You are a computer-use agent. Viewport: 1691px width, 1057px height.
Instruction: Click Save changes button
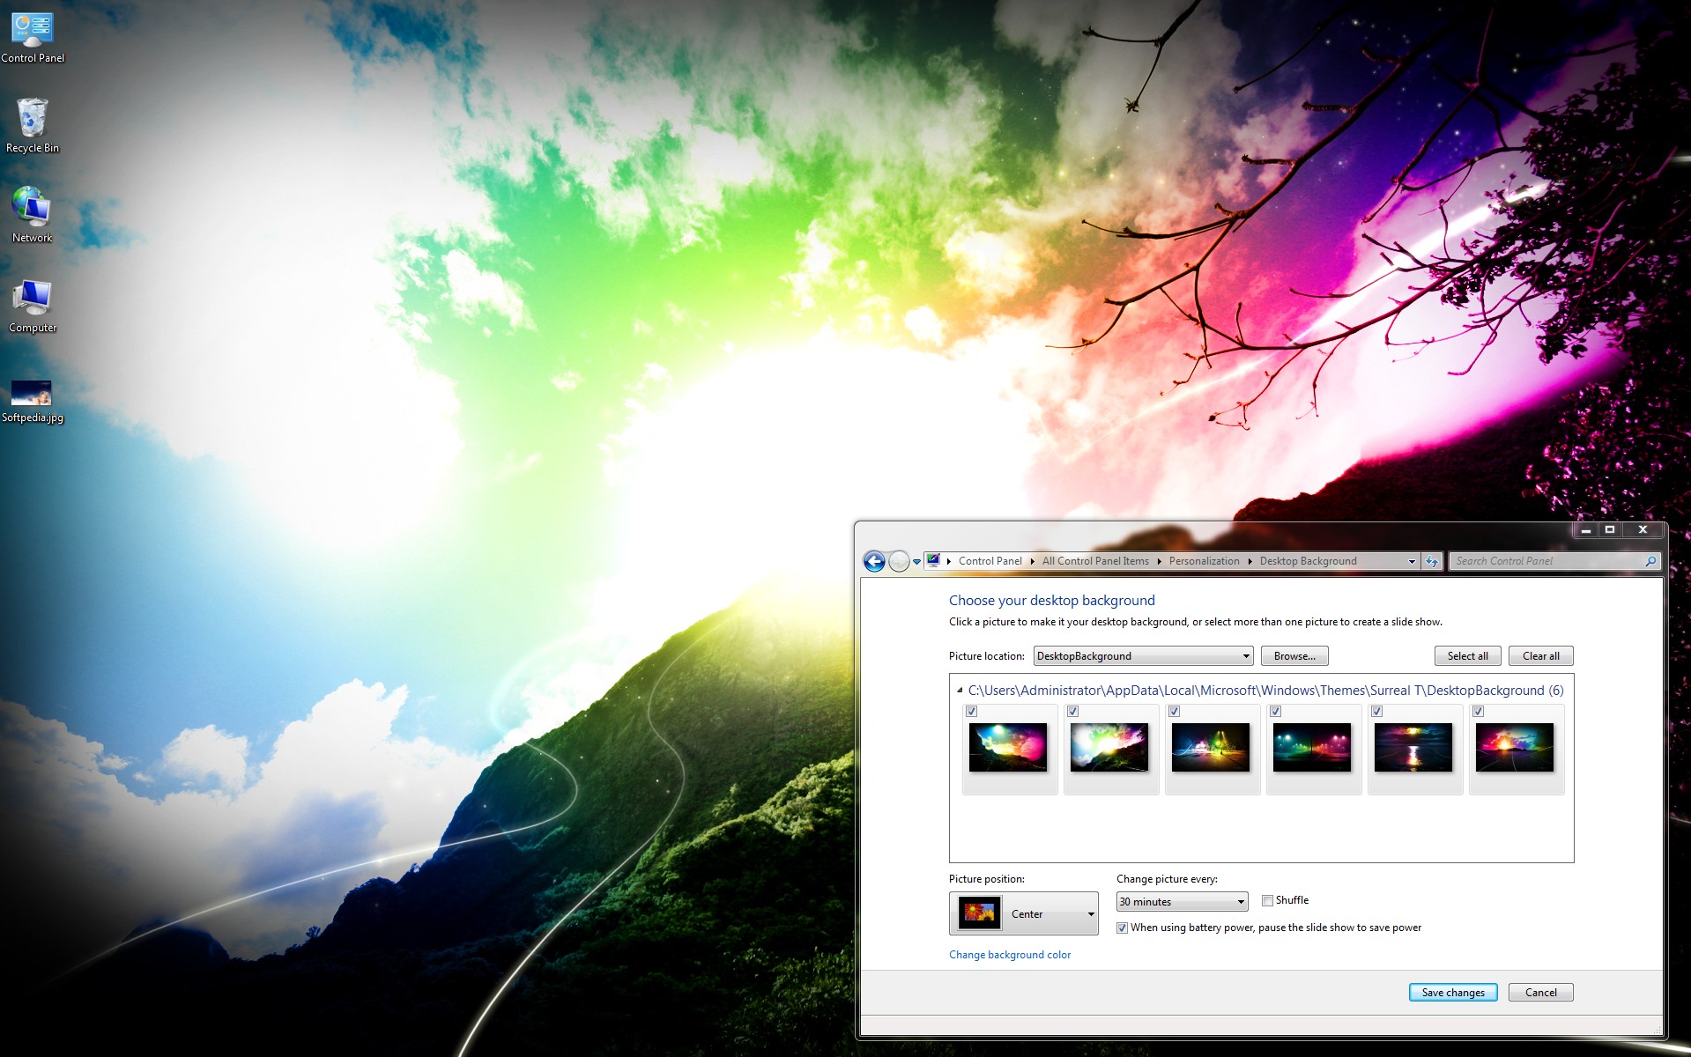coord(1453,993)
